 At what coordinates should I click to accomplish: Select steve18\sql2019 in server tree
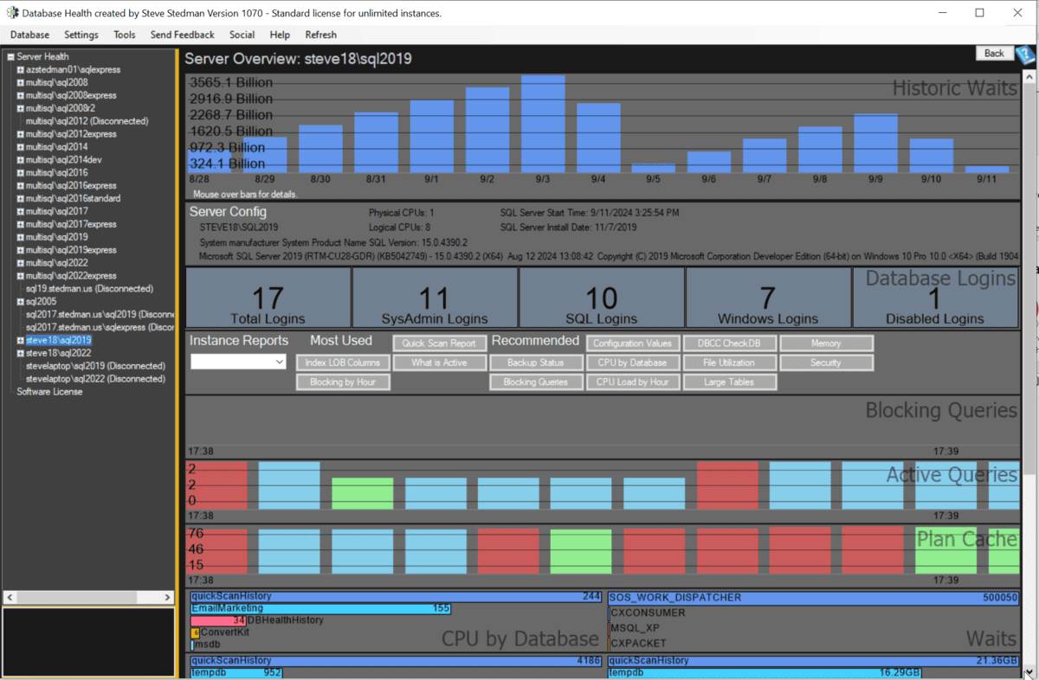58,340
